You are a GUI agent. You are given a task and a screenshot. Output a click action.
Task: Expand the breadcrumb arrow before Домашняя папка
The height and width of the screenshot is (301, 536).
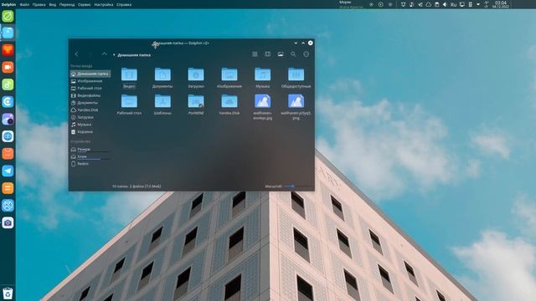(x=114, y=54)
